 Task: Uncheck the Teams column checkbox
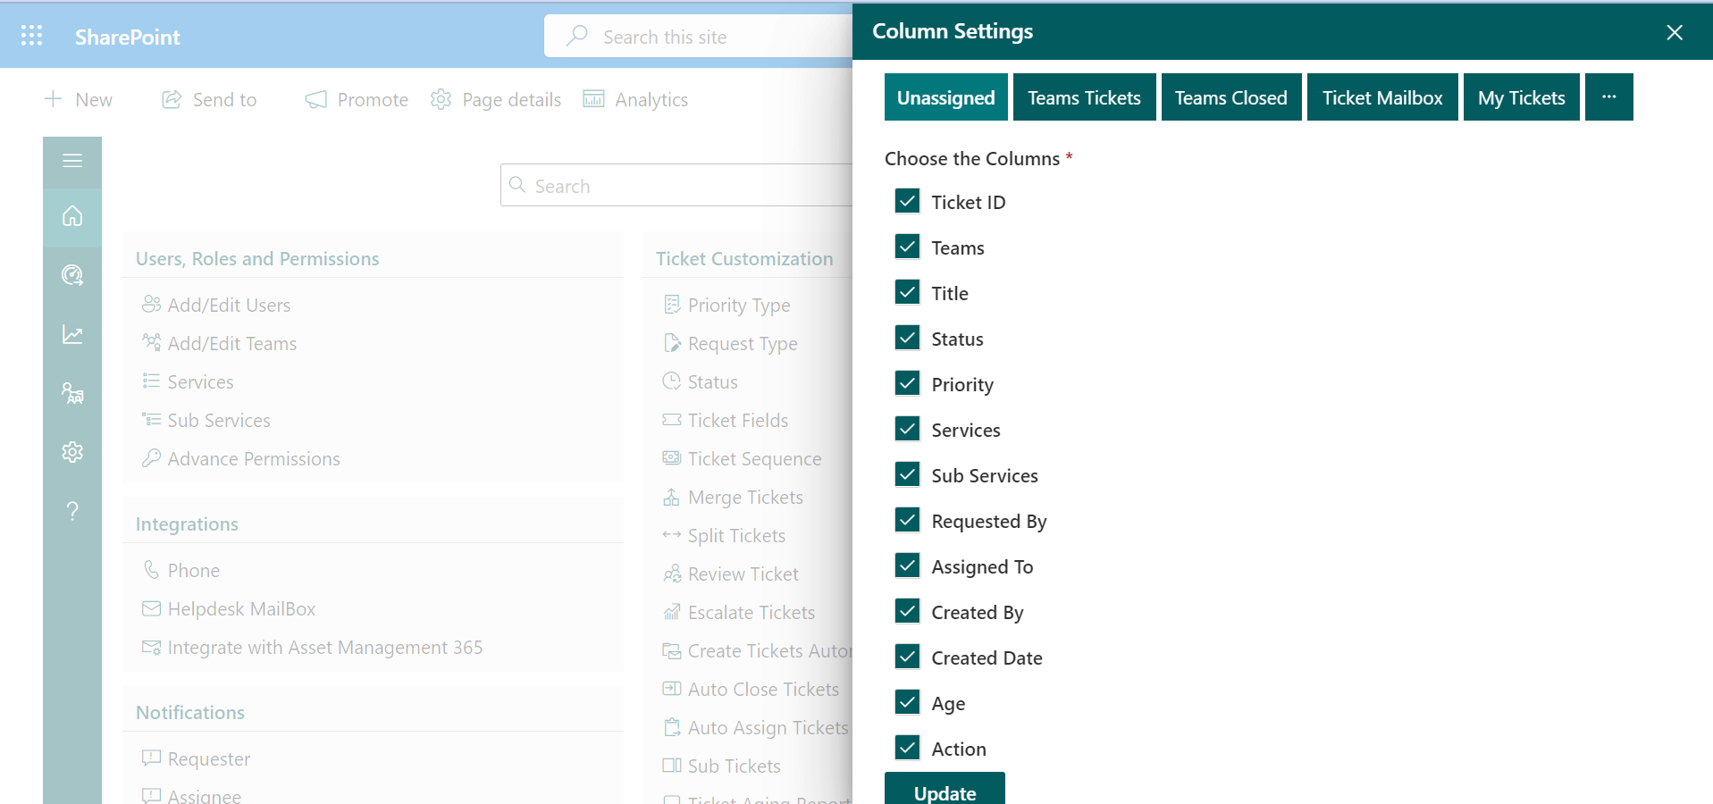908,247
